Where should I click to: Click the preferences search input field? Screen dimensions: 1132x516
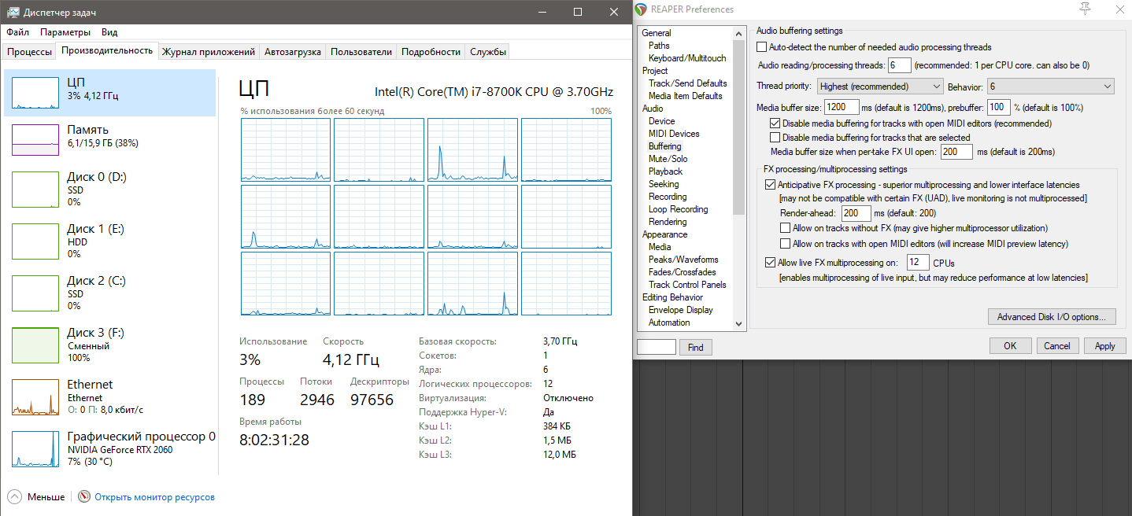coord(657,347)
